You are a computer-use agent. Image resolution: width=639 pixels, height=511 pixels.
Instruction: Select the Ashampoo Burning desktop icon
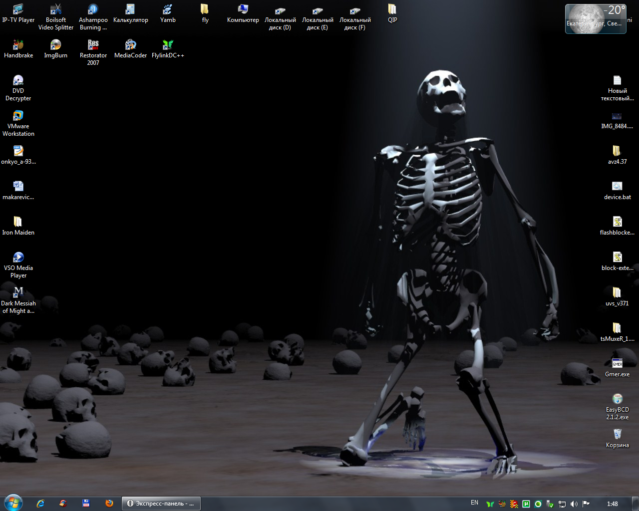(93, 17)
